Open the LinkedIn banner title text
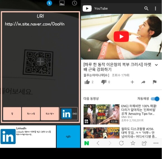This screenshot has width=162, height=159. pos(21,128)
